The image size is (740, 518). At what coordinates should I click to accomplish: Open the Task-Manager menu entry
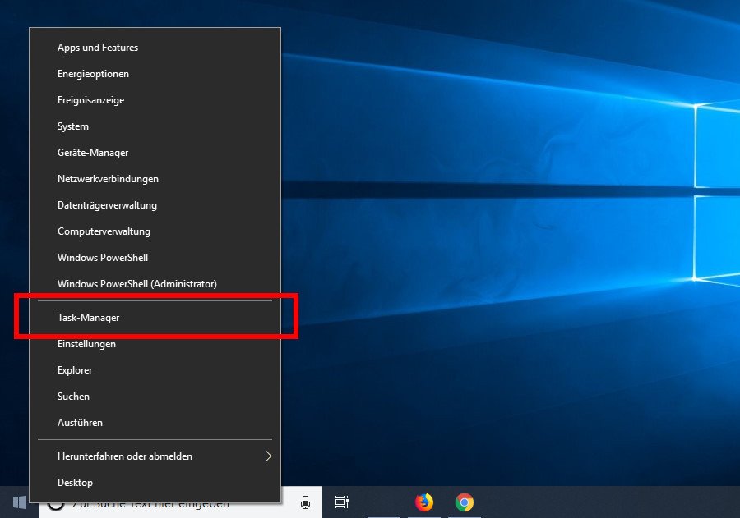pos(87,317)
